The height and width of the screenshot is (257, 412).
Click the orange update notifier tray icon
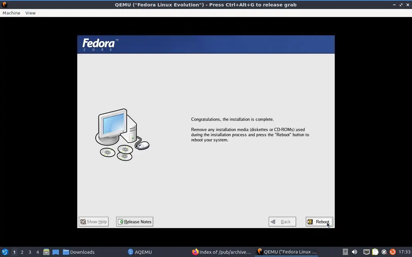pos(392,252)
